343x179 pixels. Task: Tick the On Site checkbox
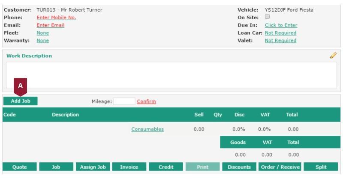(267, 17)
